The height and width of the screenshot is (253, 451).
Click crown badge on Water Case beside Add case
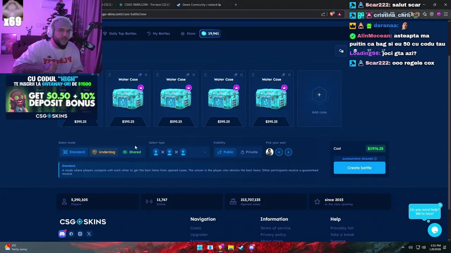coord(284,88)
